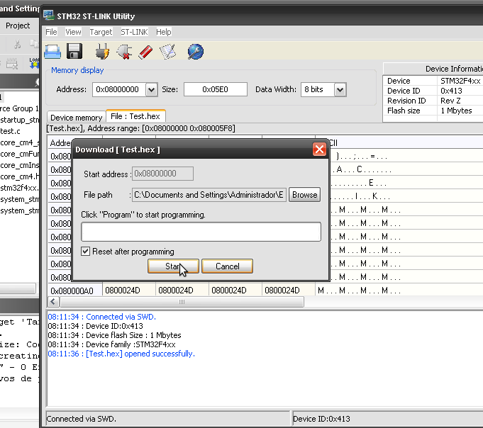483x428 pixels.
Task: Switch to the Device memory tab
Action: pyautogui.click(x=76, y=117)
